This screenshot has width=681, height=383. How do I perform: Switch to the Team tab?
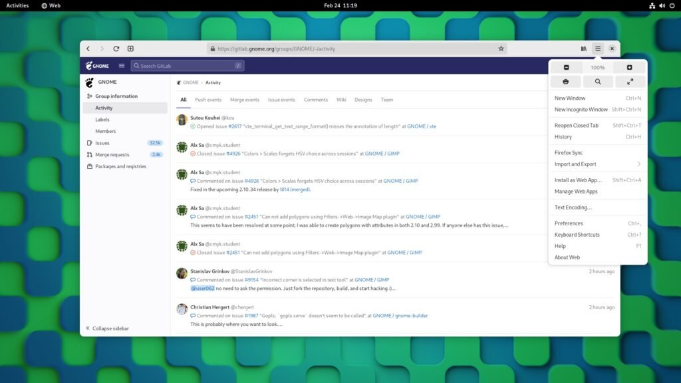387,100
